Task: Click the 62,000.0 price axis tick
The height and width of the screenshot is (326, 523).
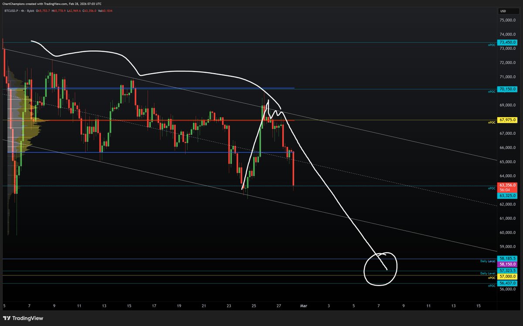Action: pos(508,204)
